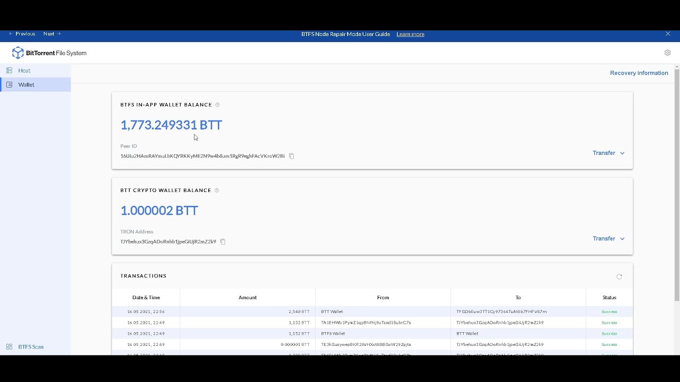
Task: Select the in-app balance 1,773.249331 BTT
Action: (x=171, y=125)
